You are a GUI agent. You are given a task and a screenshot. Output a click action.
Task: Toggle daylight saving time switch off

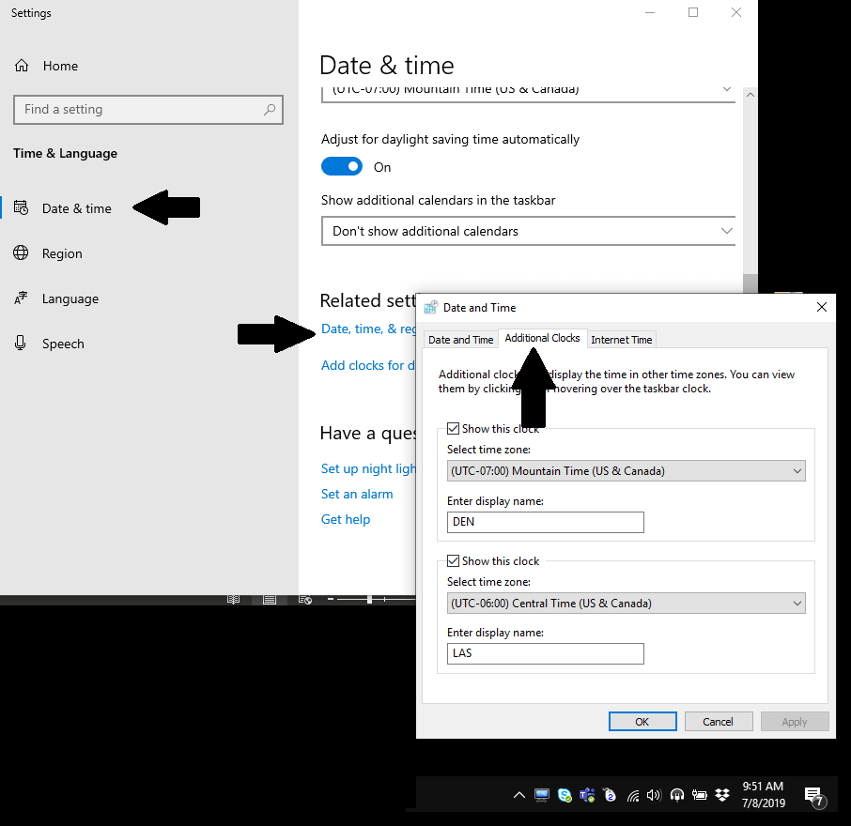pyautogui.click(x=342, y=166)
